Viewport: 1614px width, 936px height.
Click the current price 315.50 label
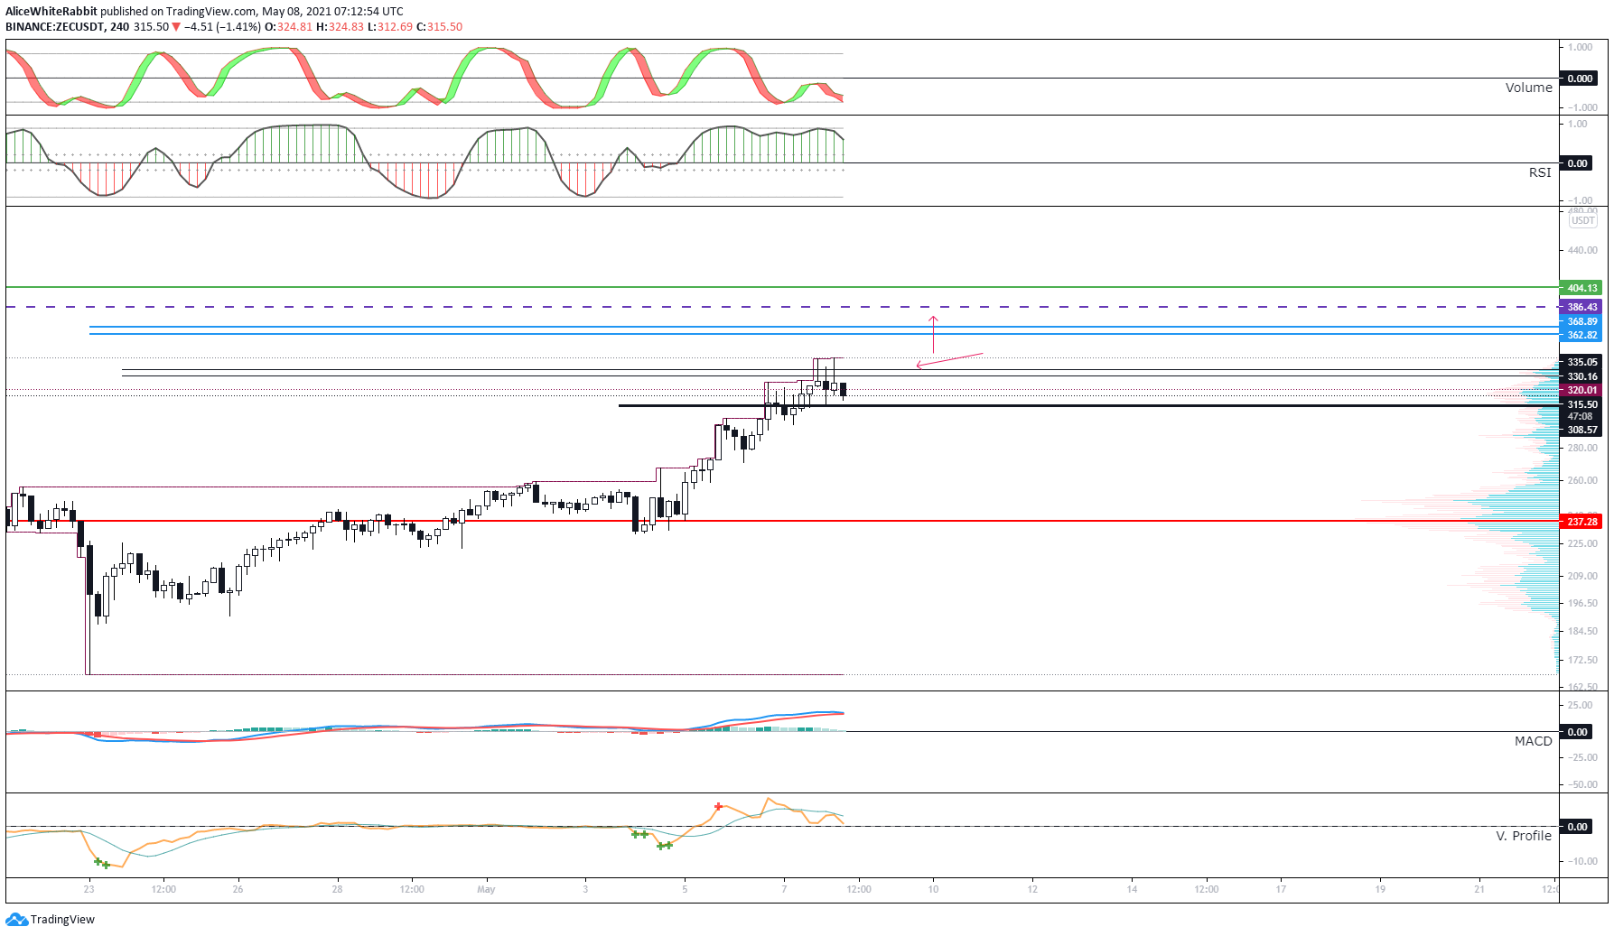[1581, 404]
